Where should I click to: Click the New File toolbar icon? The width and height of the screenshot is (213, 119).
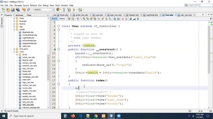coord(4,10)
